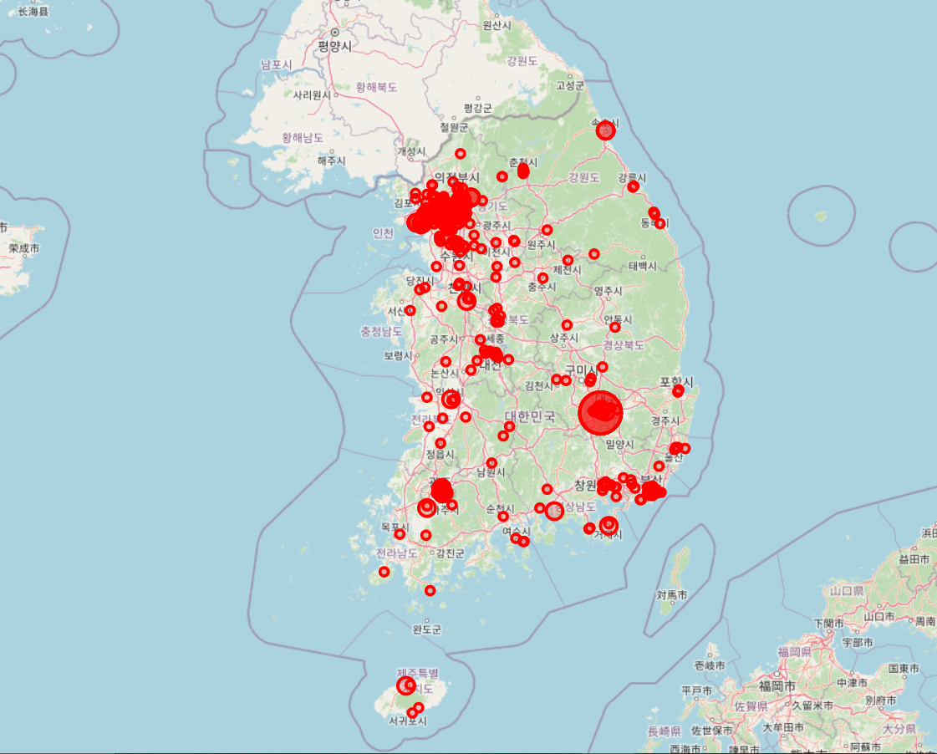Select the pale ring marker left of 경상남도

point(554,511)
